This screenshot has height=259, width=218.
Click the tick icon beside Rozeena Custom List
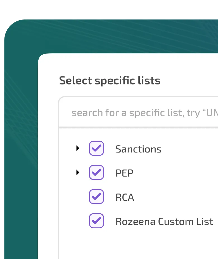[x=97, y=221]
